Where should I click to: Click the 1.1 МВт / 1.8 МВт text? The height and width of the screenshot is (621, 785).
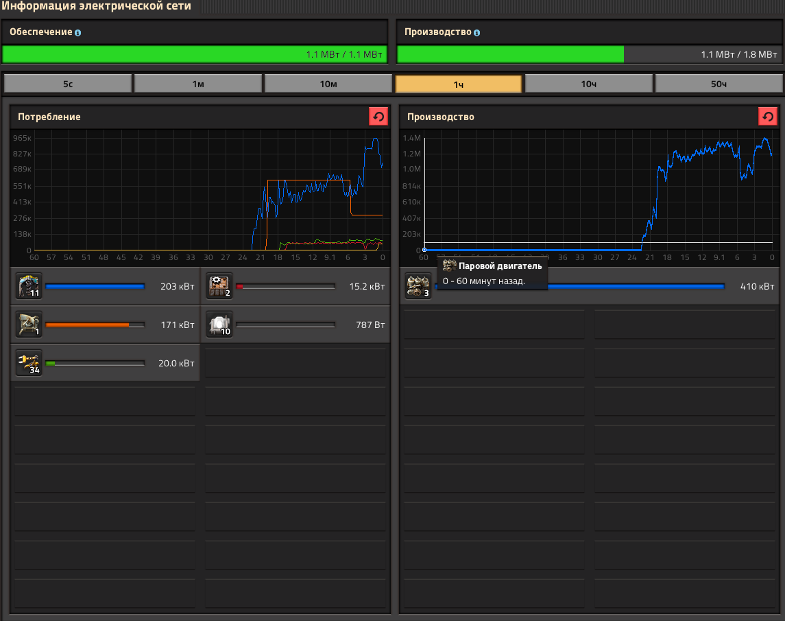click(x=739, y=54)
